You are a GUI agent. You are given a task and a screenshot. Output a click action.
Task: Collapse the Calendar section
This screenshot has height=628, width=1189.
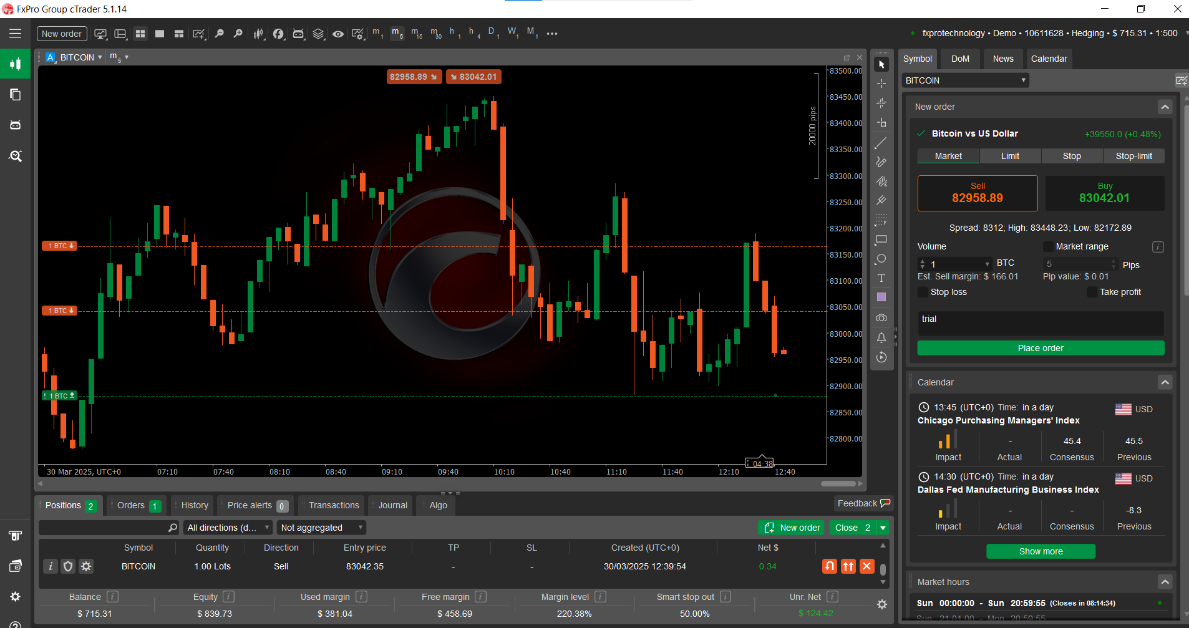point(1164,382)
